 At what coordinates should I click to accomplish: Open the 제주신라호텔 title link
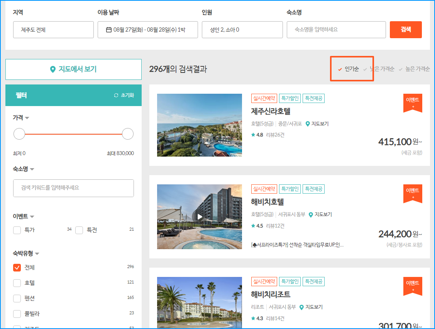coord(271,111)
